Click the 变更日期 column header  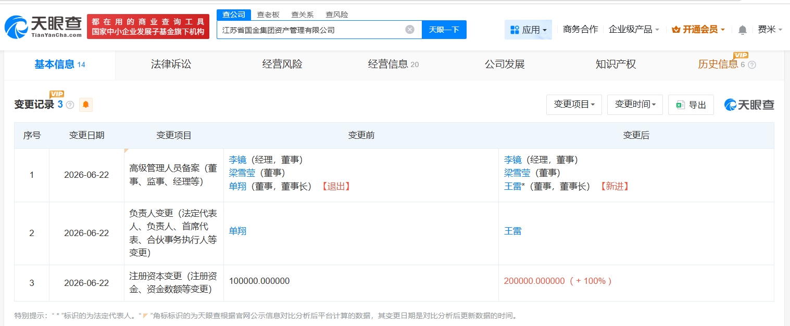point(87,135)
